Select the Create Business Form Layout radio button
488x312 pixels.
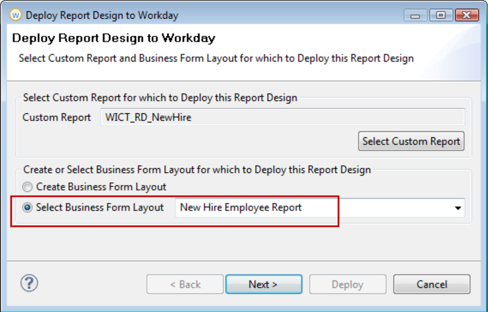point(28,187)
